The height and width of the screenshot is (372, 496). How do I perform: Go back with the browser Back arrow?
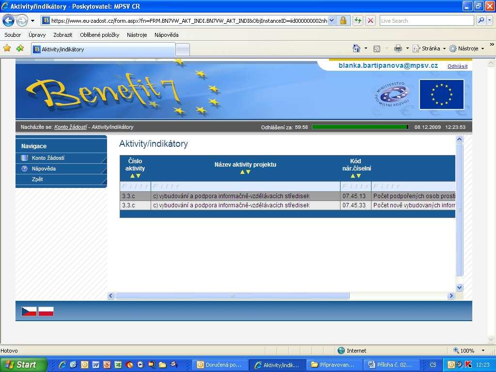[x=9, y=21]
